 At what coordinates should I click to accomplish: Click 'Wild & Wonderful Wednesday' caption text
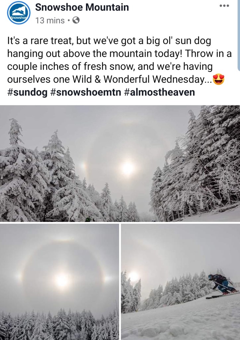tap(138, 79)
